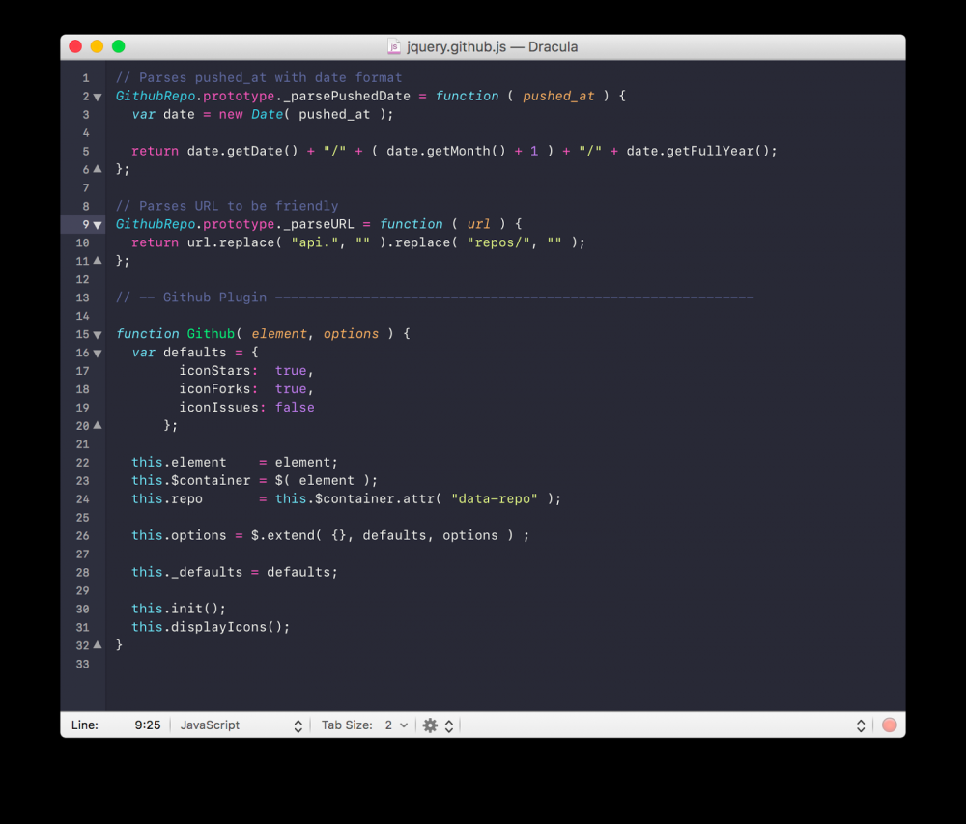966x824 pixels.
Task: Open the JavaScript language selector
Action: pyautogui.click(x=241, y=725)
